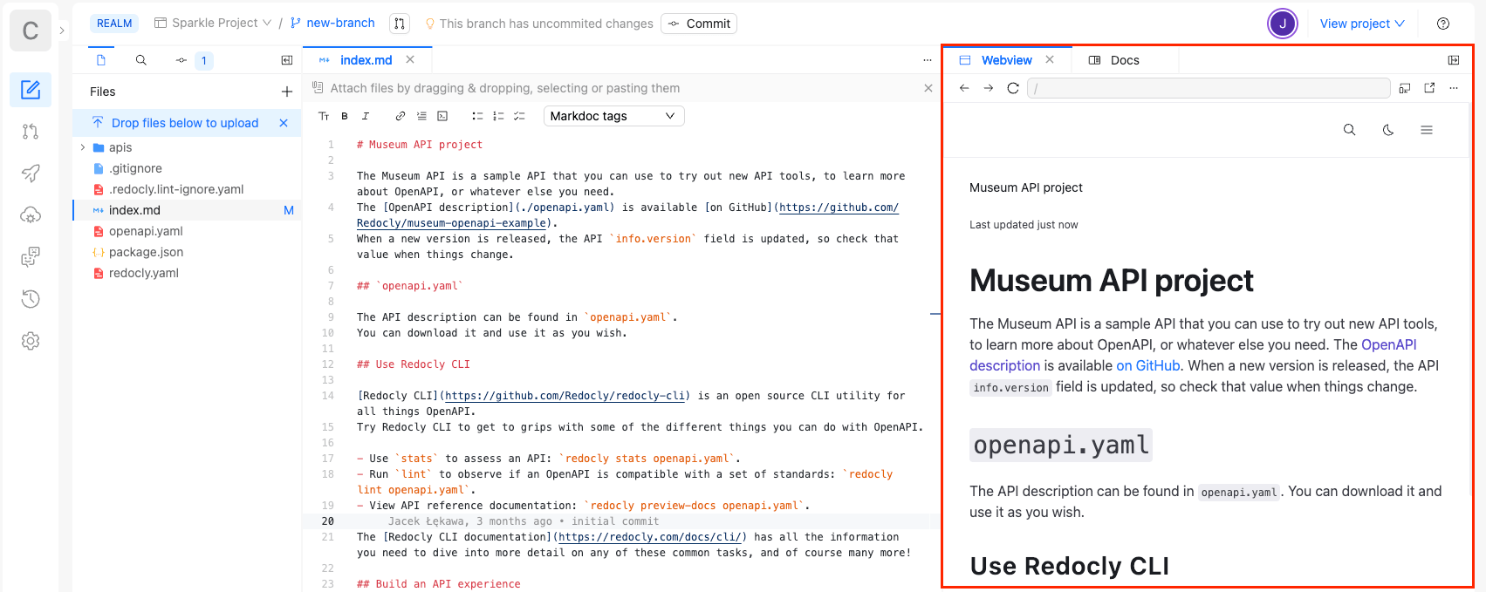Image resolution: width=1486 pixels, height=592 pixels.
Task: Click the search icon in the files panel
Action: tap(140, 60)
